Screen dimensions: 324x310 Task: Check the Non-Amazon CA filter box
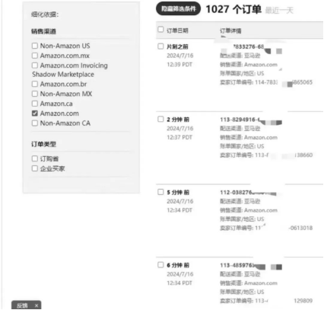click(x=35, y=123)
